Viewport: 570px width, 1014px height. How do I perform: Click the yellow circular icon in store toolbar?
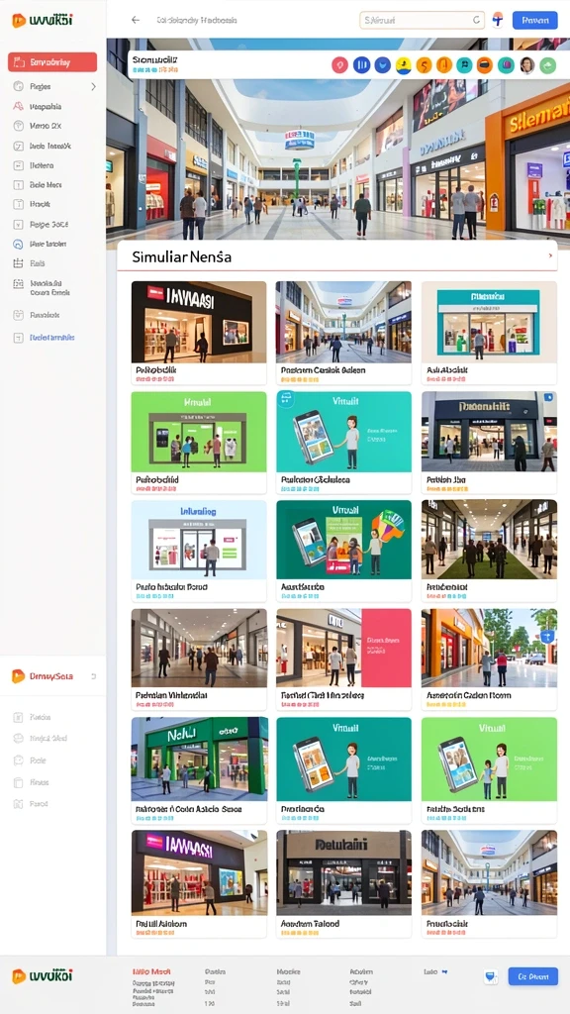[x=404, y=64]
